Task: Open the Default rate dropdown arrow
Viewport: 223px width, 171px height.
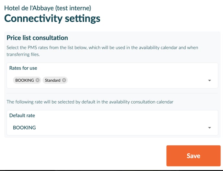Action: click(x=209, y=128)
